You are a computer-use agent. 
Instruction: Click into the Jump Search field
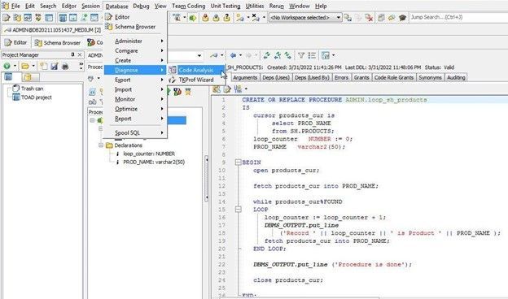(x=458, y=17)
